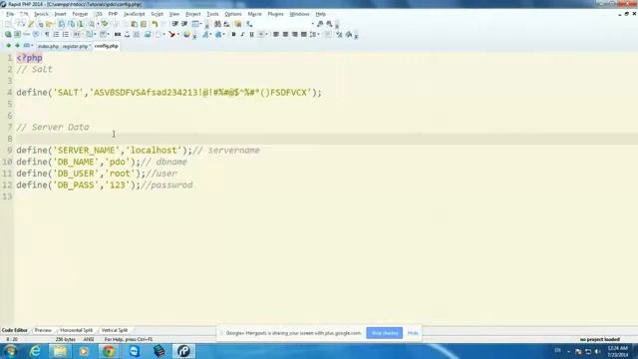638x359 pixels.
Task: Select the config.php tab
Action: tap(107, 46)
